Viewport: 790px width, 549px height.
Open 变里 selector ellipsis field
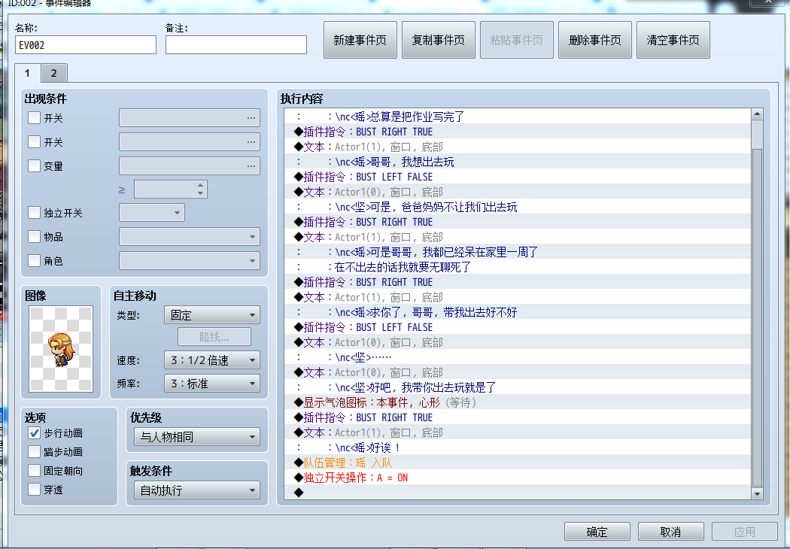[190, 165]
